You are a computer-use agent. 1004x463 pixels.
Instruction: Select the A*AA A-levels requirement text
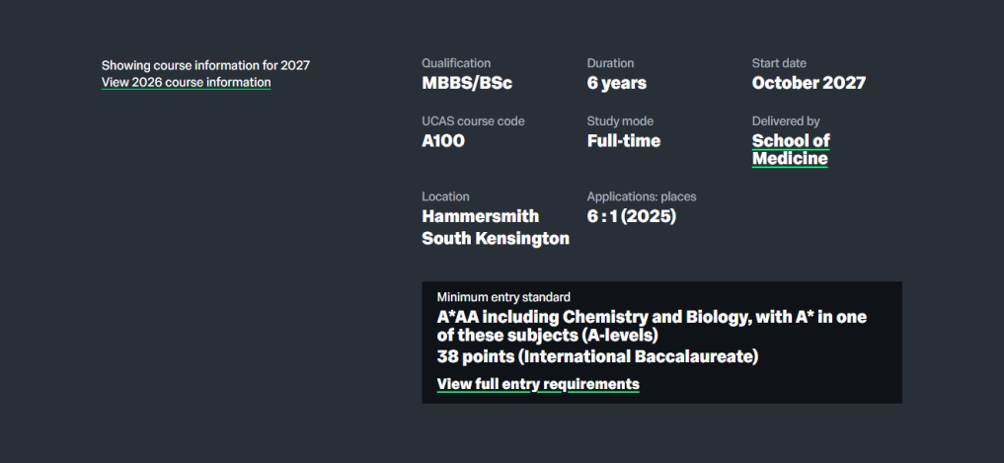pos(652,326)
